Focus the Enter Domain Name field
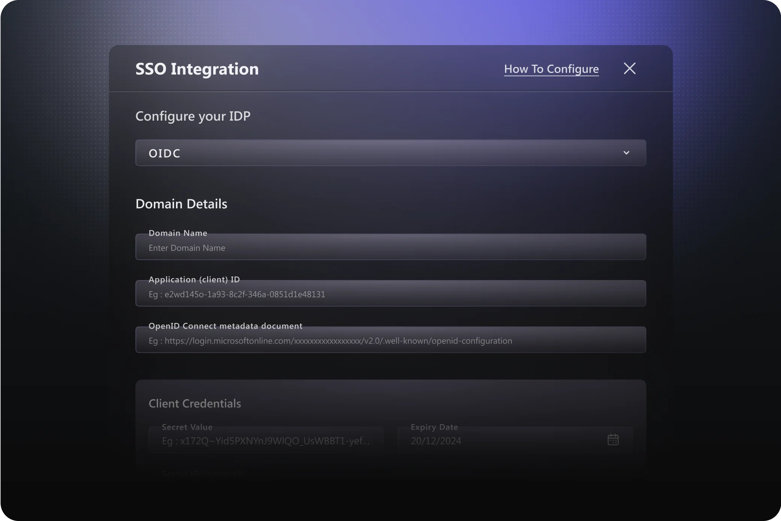 tap(390, 248)
